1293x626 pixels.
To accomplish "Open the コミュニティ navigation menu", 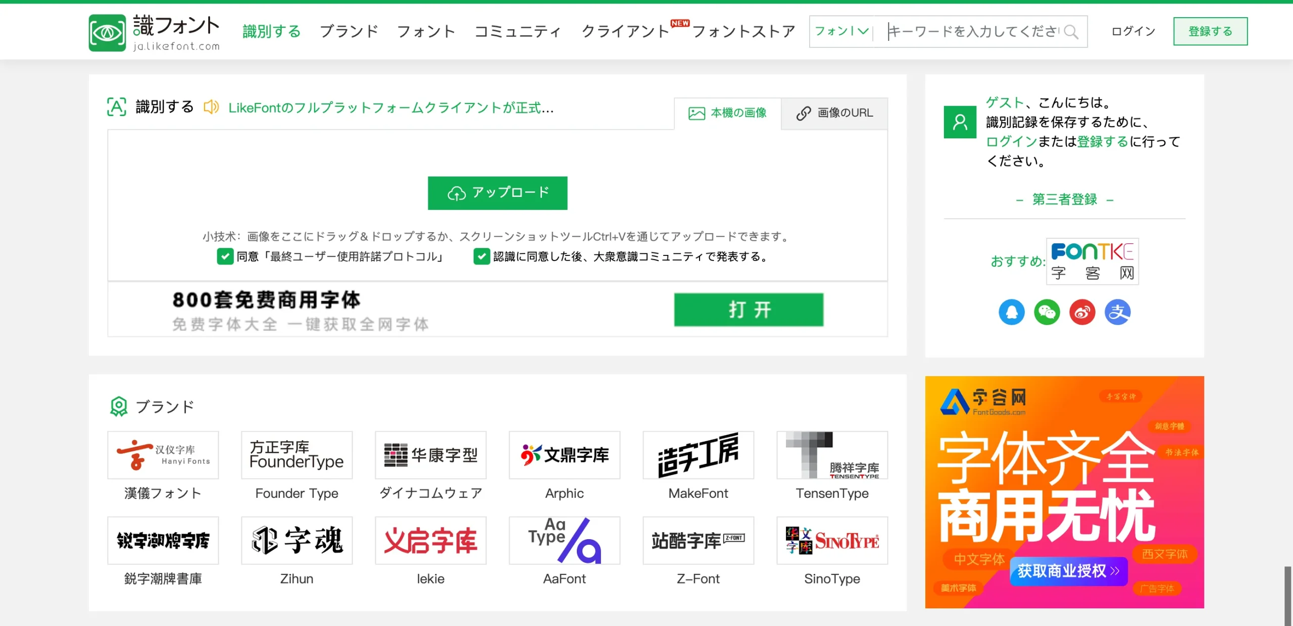I will (x=518, y=31).
